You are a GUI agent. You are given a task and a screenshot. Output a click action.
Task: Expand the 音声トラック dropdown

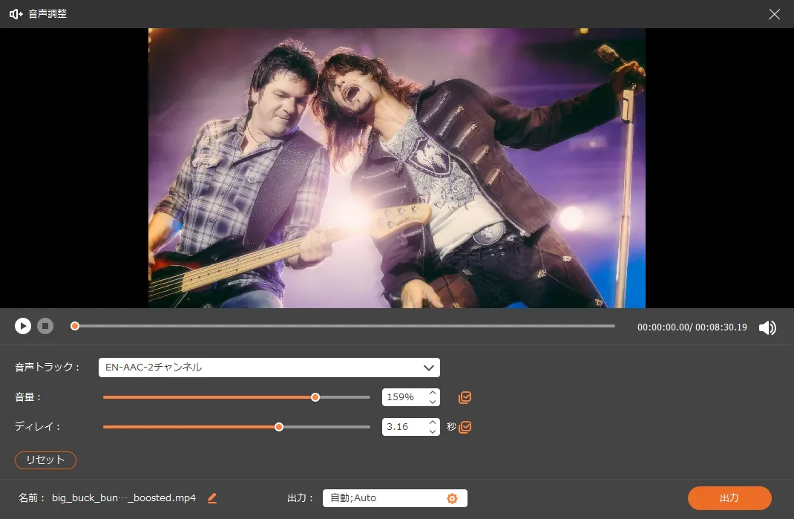428,368
